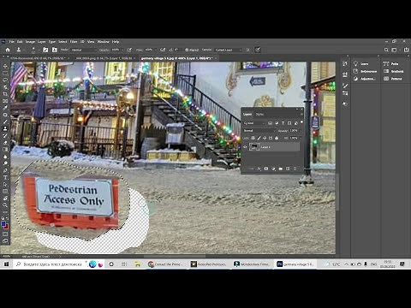Select the Eyedropper tool
411x308 pixels.
5,108
